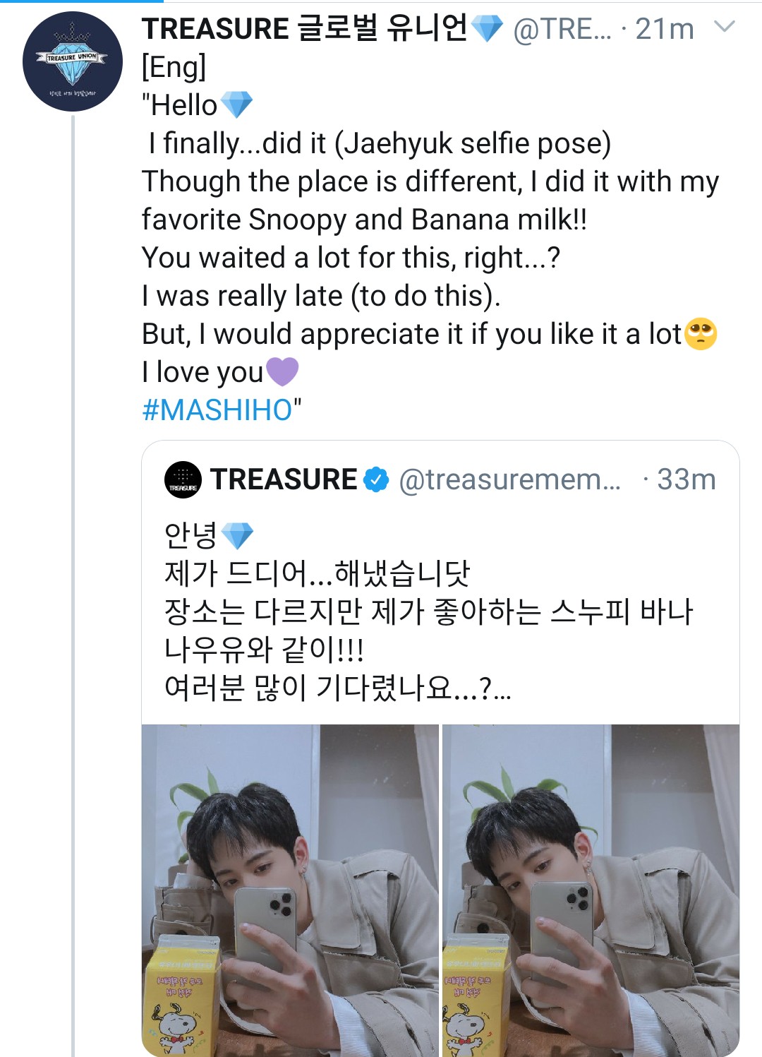This screenshot has width=762, height=1057.
Task: Open the quoted tweet's Korean text
Action: coord(429,612)
